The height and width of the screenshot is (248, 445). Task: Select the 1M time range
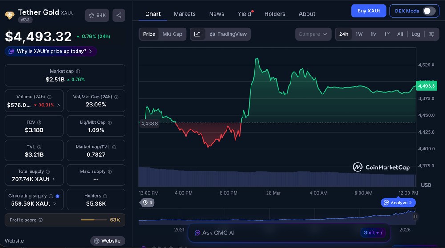373,34
